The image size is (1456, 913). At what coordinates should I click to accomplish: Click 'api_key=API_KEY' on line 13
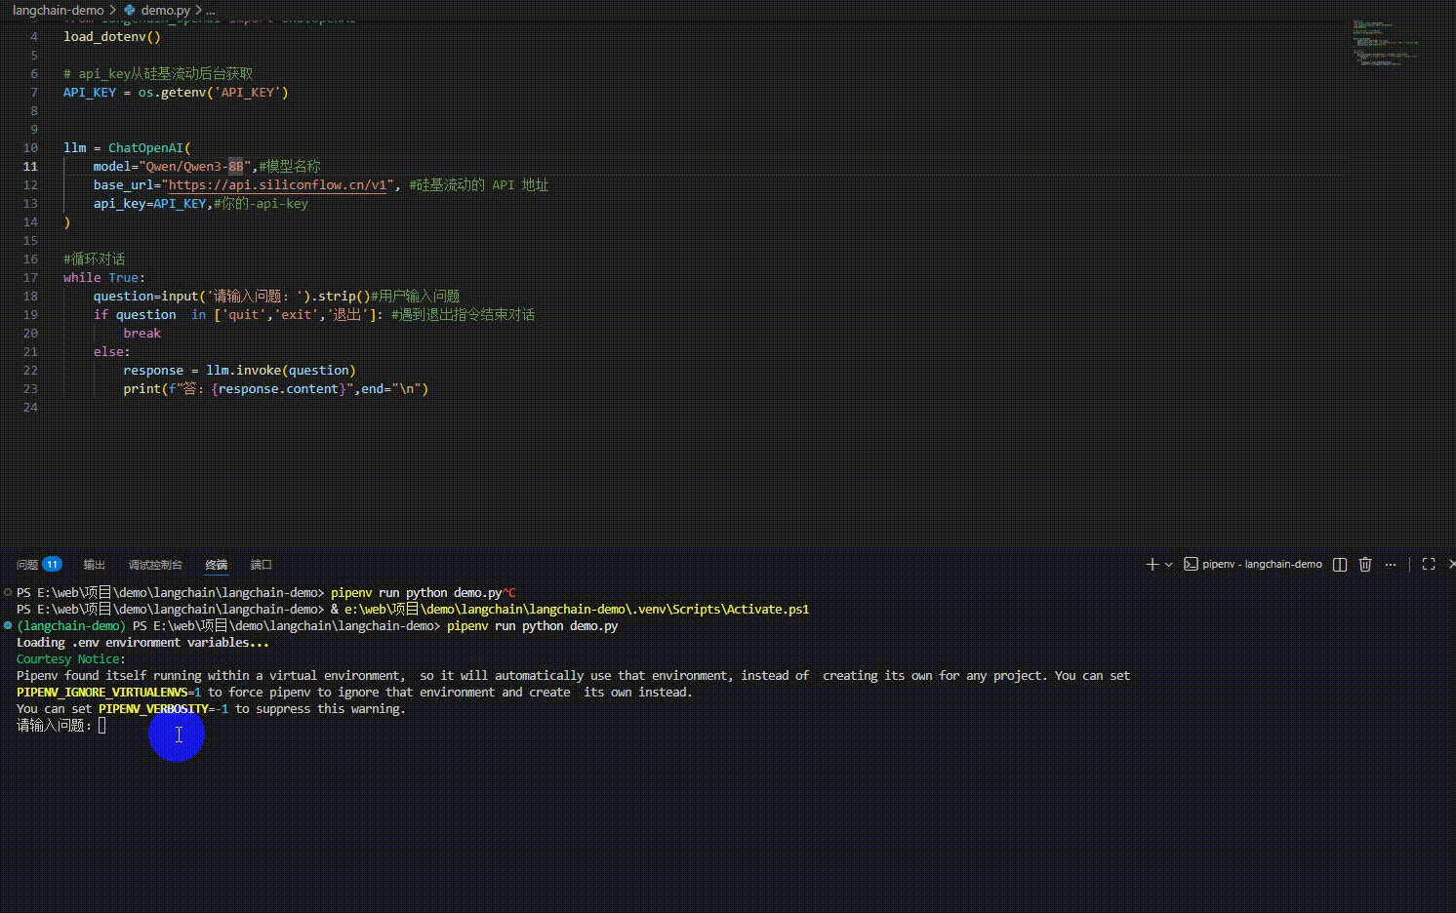point(150,204)
